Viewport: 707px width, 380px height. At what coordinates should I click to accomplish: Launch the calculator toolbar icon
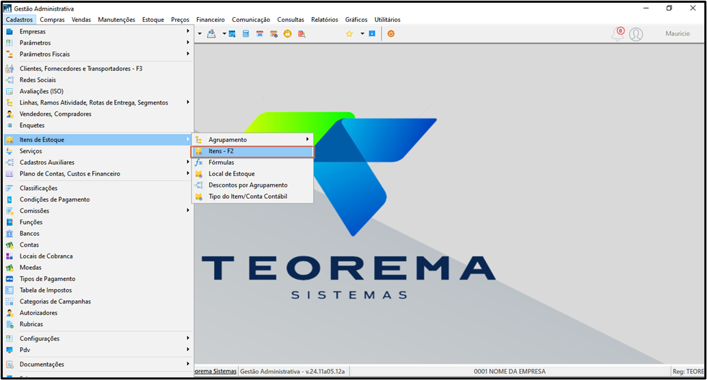pyautogui.click(x=245, y=33)
